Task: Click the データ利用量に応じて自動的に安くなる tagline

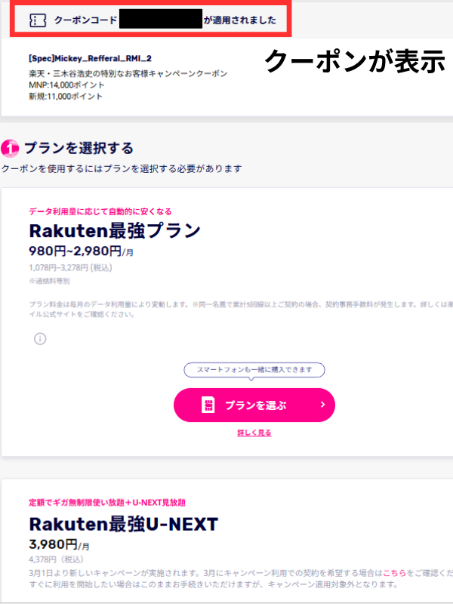Action: 106,211
